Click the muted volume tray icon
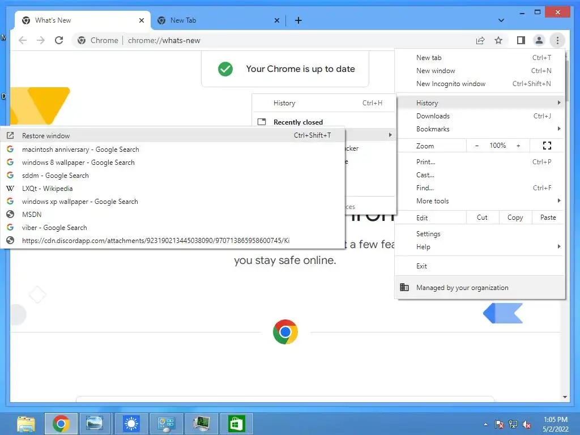The width and height of the screenshot is (580, 435). pyautogui.click(x=526, y=424)
